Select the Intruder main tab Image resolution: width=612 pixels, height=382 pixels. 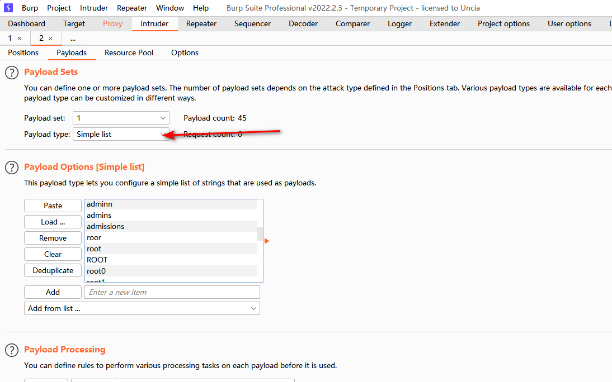pyautogui.click(x=154, y=23)
